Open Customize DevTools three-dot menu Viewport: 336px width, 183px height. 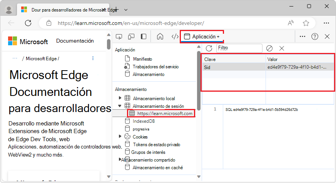click(303, 36)
